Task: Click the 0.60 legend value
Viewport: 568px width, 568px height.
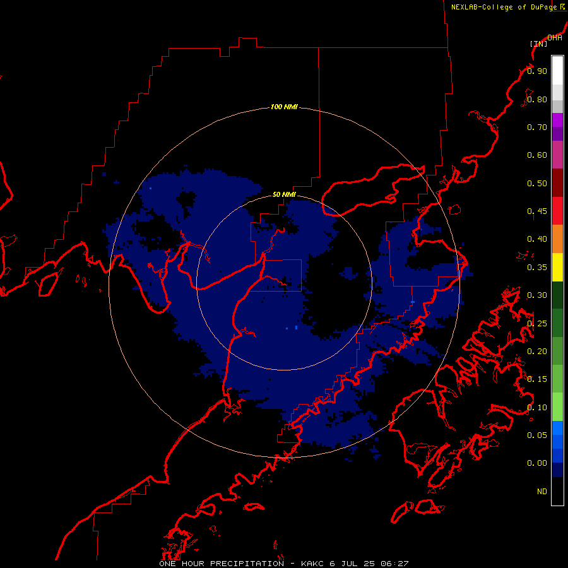Action: pyautogui.click(x=537, y=155)
